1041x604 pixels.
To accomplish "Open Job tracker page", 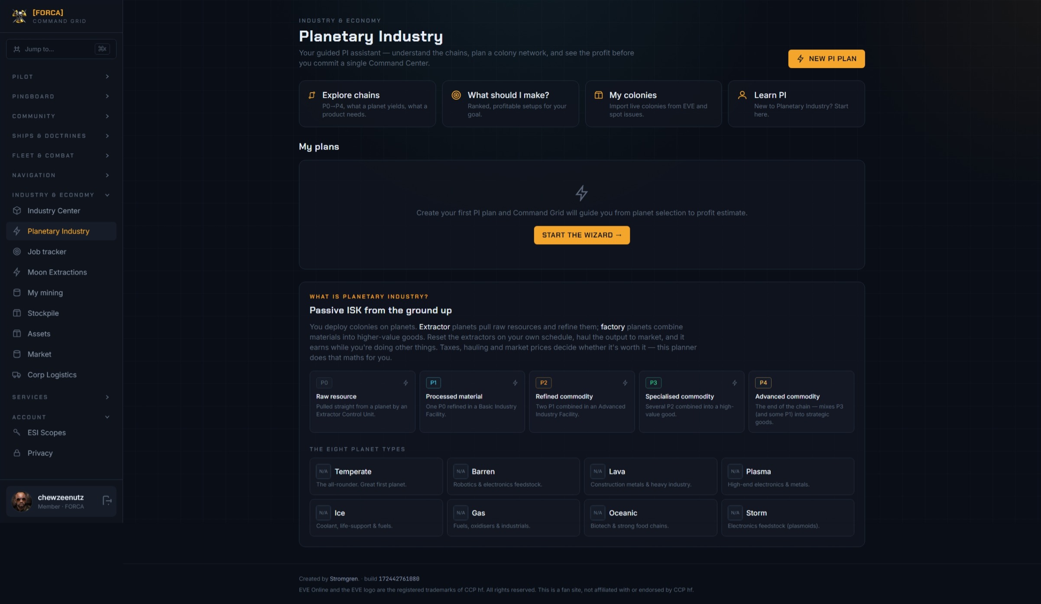I will [x=61, y=252].
